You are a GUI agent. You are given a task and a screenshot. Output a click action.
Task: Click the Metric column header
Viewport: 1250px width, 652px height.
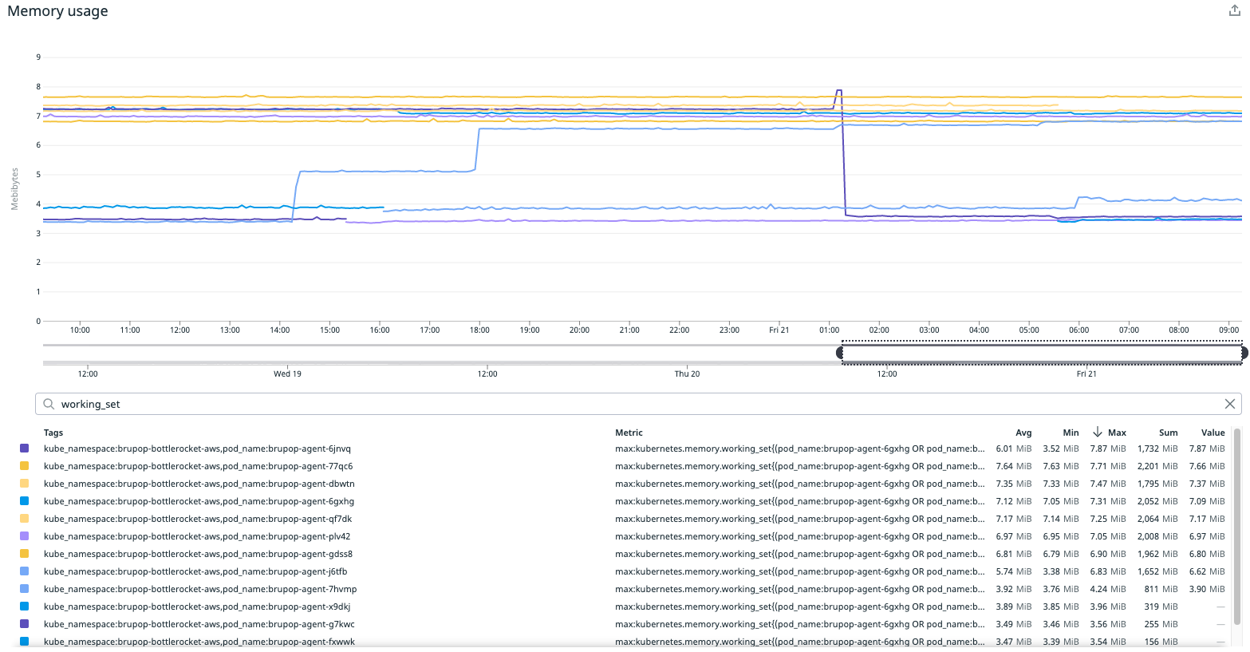click(629, 433)
